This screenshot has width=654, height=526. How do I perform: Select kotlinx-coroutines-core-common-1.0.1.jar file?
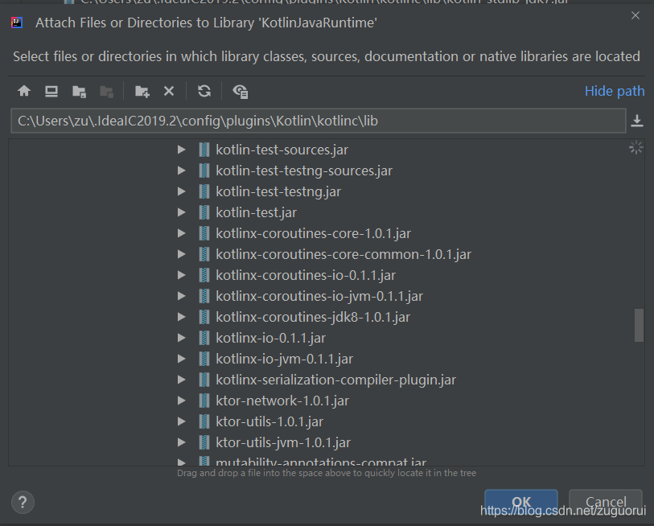[x=343, y=254]
